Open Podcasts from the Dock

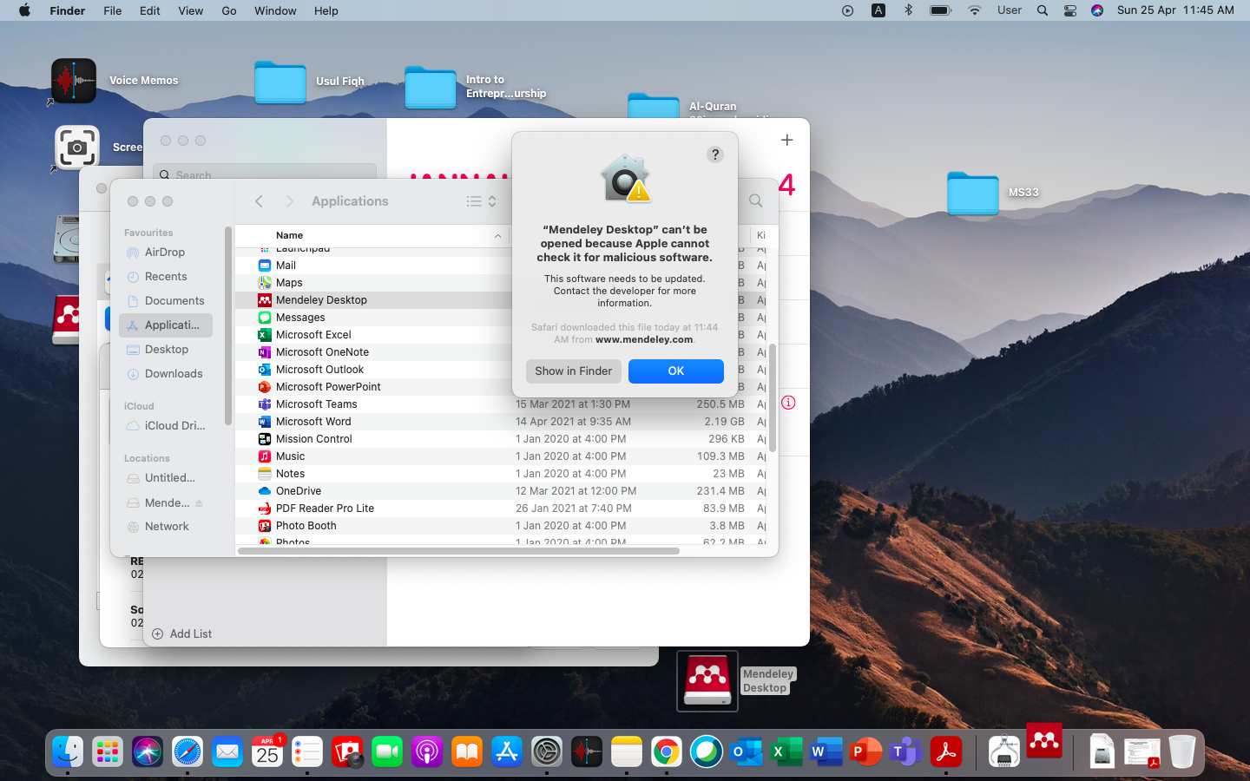(427, 751)
